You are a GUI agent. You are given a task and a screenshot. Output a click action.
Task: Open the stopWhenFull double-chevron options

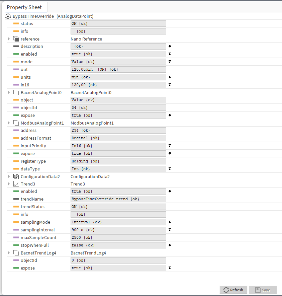pyautogui.click(x=170, y=245)
